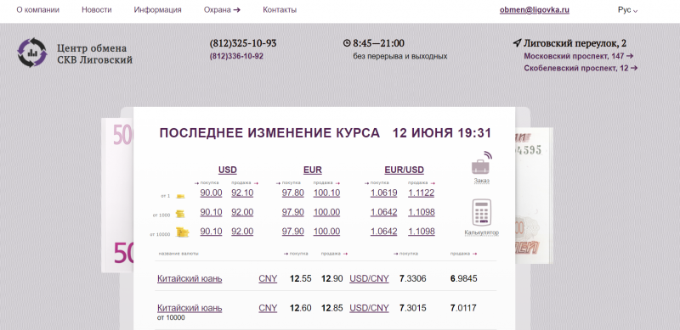Open the Калькулятор calculator icon
The height and width of the screenshot is (330, 680).
click(x=481, y=212)
